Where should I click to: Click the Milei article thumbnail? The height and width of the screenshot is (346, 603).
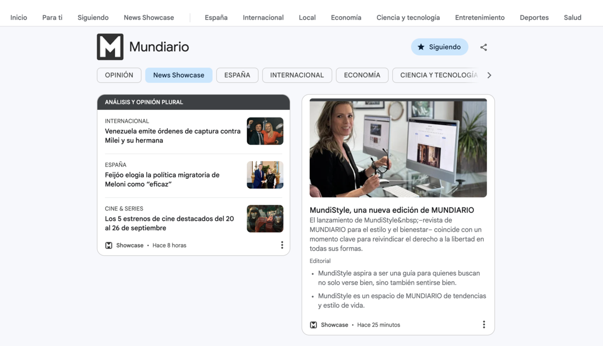265,131
